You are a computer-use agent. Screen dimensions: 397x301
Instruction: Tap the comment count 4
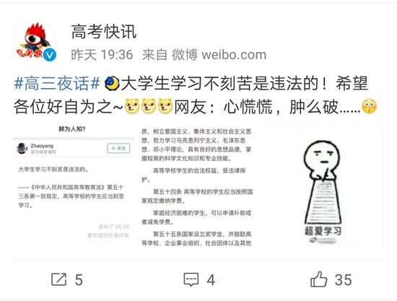coord(211,280)
